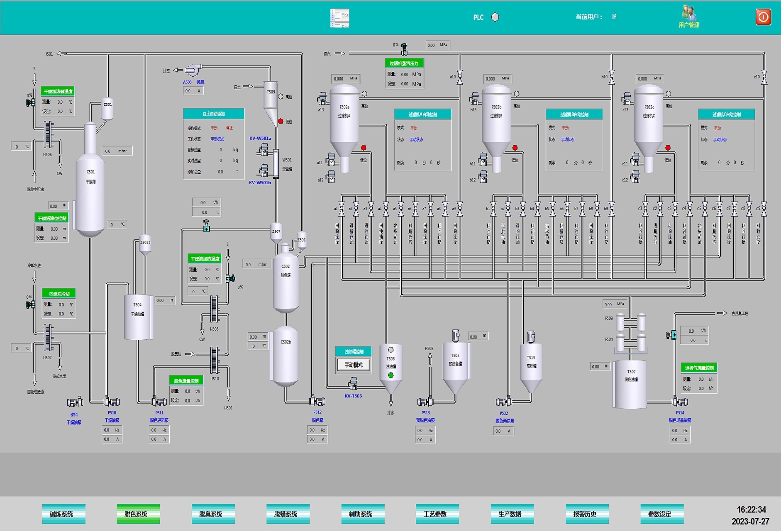Switch to 脱臭系统 page
Viewport: 781px width, 531px height.
coord(213,514)
